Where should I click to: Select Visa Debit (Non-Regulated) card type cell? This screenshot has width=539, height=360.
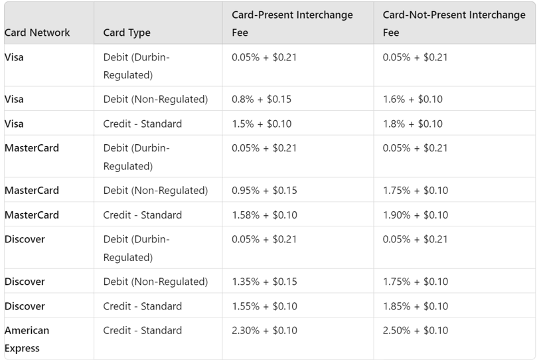click(x=156, y=100)
